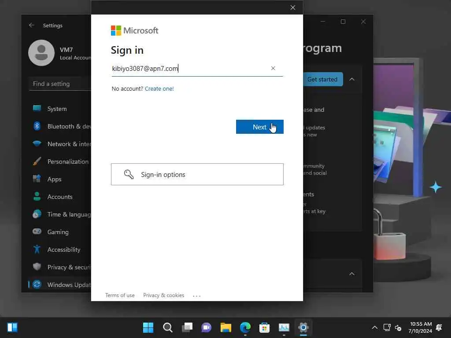Click the key icon in Sign-in options
The width and height of the screenshot is (451, 338).
pyautogui.click(x=129, y=174)
